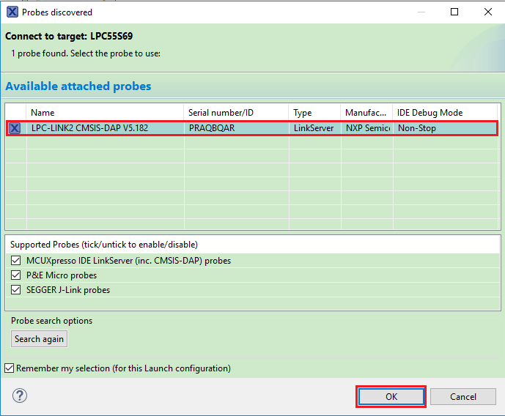The width and height of the screenshot is (505, 416).
Task: Toggle Remember my selection checkbox
Action: 10,368
